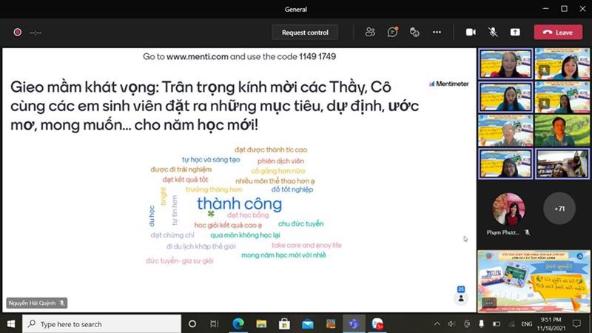Toggle the camera on or off
This screenshot has width=592, height=333.
pyautogui.click(x=471, y=32)
